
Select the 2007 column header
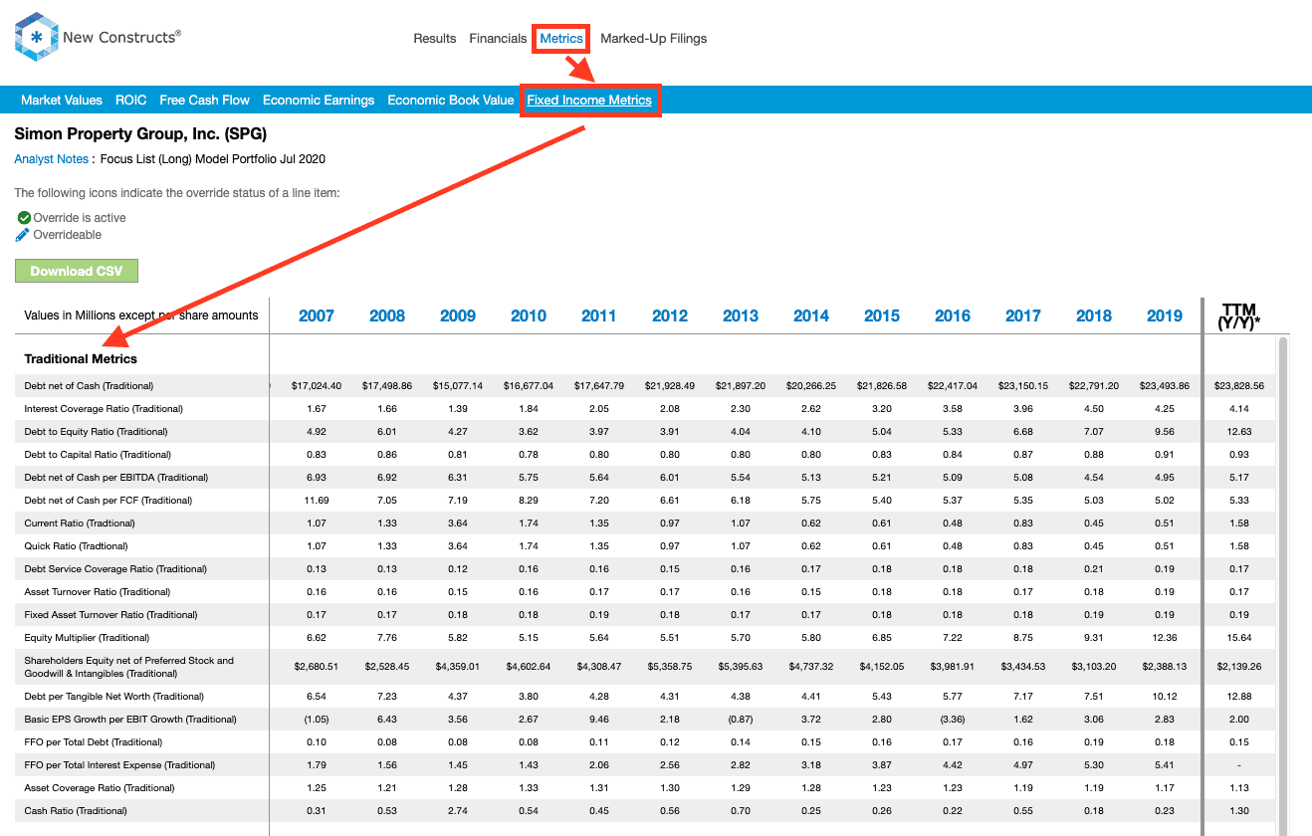point(316,315)
